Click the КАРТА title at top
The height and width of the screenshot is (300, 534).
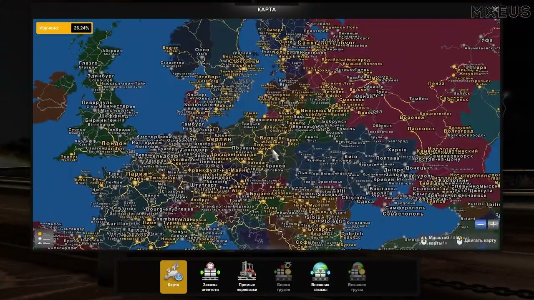tap(267, 10)
